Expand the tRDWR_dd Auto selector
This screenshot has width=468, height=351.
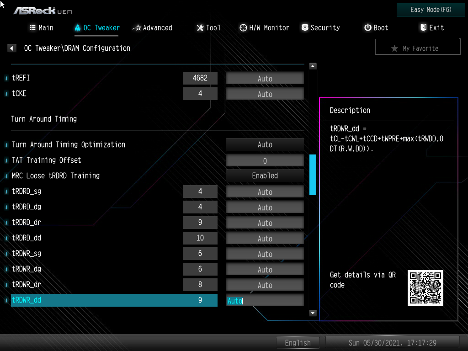[265, 300]
